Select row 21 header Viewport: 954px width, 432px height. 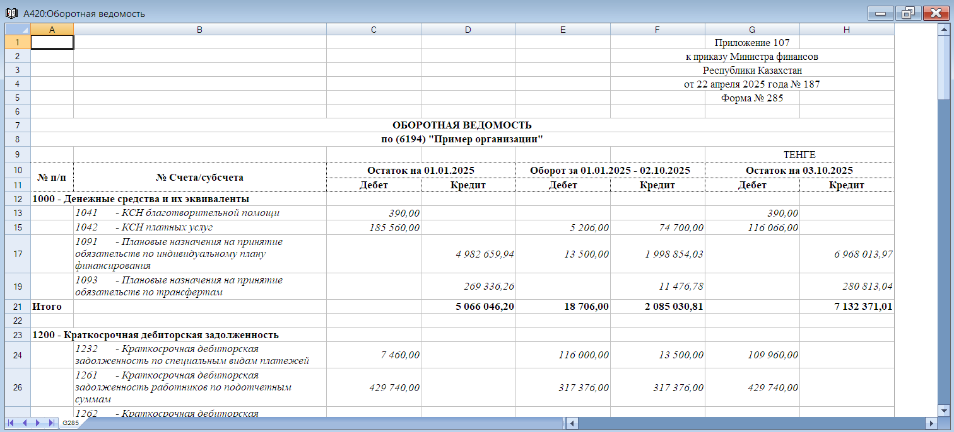18,307
